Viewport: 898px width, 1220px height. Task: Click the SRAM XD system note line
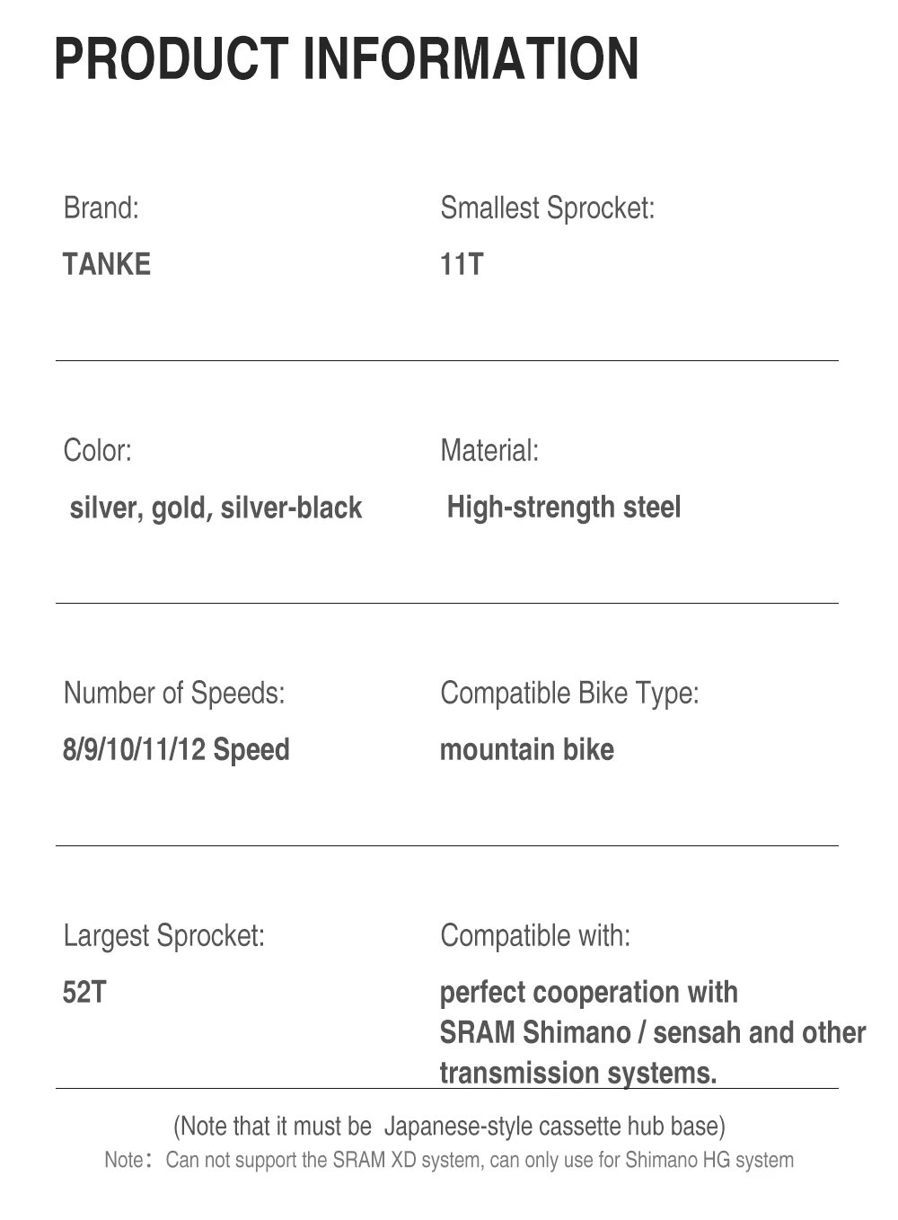[449, 1160]
